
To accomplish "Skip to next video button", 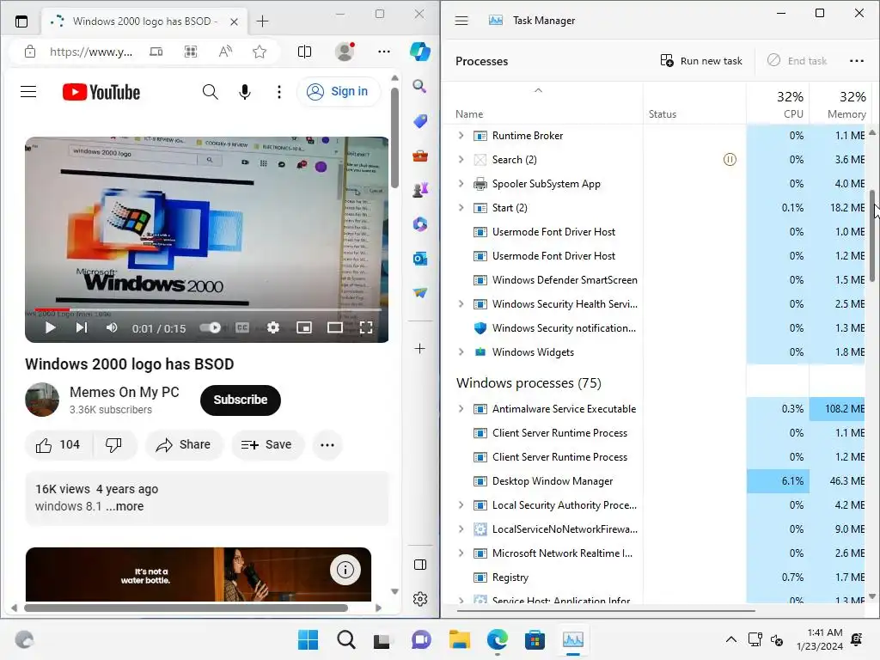I will (82, 327).
